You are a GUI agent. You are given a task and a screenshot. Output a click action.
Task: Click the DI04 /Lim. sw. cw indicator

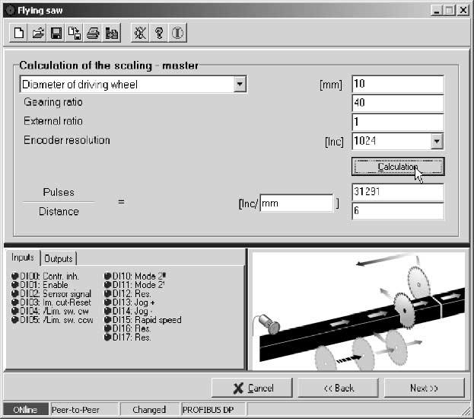(x=14, y=311)
